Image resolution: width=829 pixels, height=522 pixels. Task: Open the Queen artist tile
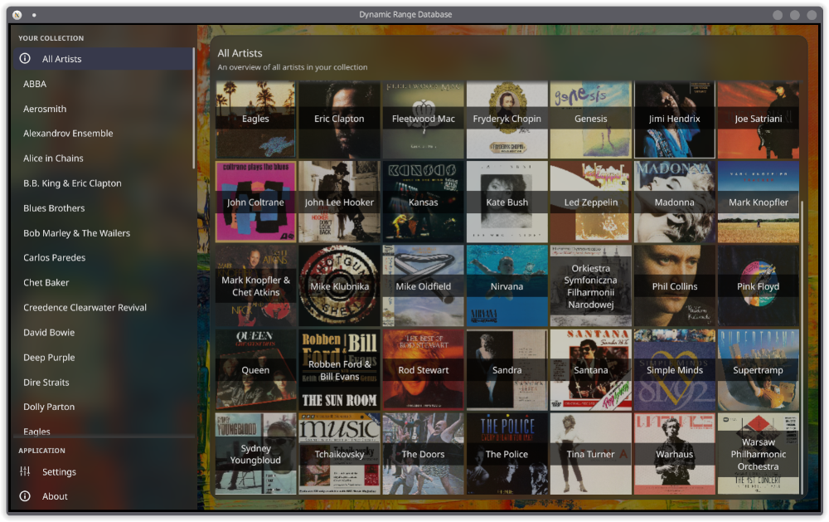(255, 370)
